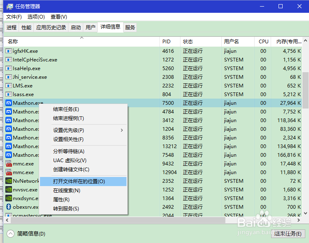Screen dimensions: 309x243
Task: Switch to the 用户 tab
Action: 90,28
